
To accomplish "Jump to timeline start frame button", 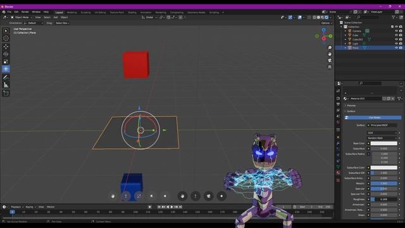I will pos(159,207).
